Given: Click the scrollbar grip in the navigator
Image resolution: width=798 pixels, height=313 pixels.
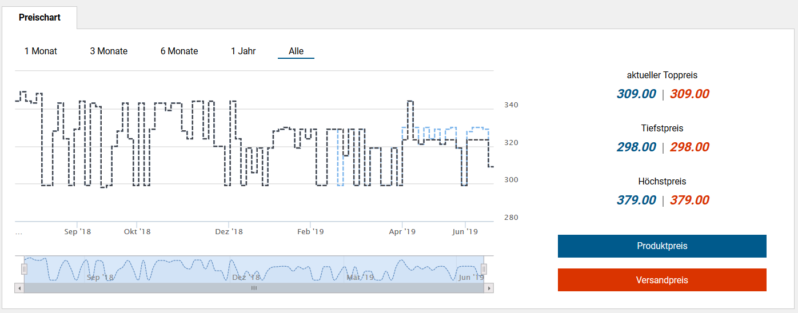Looking at the screenshot, I should pyautogui.click(x=254, y=288).
